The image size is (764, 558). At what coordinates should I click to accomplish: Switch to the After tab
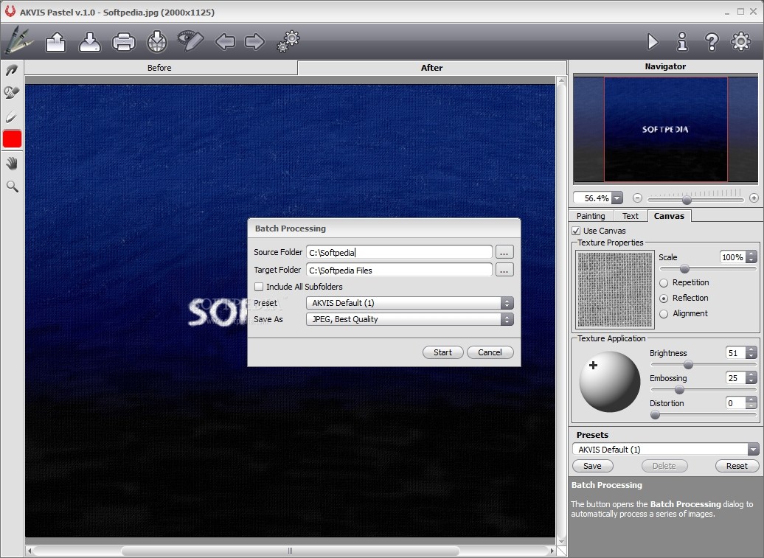pyautogui.click(x=431, y=68)
